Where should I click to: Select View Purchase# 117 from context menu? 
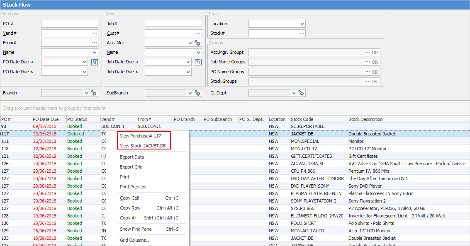pyautogui.click(x=140, y=136)
